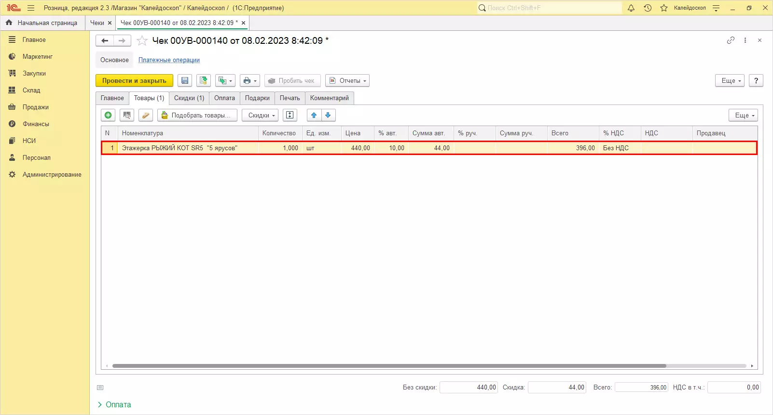
Task: Switch to the Чеки tab
Action: (x=97, y=23)
